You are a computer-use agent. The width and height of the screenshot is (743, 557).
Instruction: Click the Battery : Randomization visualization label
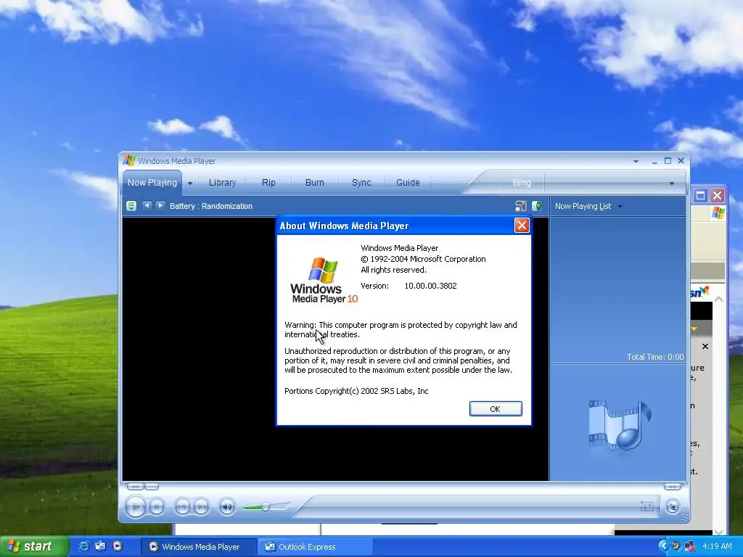pos(211,206)
